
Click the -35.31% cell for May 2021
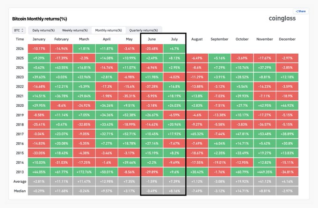click(x=129, y=96)
